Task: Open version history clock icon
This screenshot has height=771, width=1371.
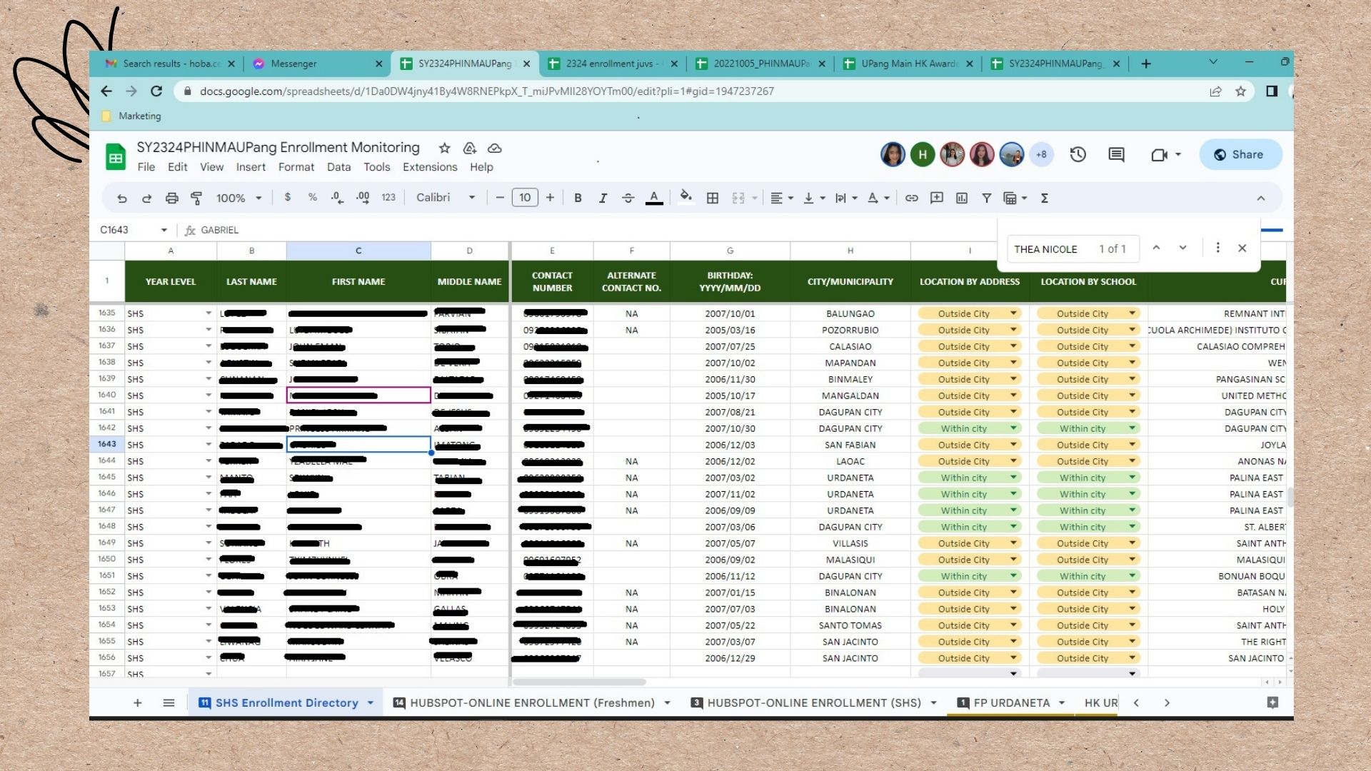Action: pos(1078,154)
